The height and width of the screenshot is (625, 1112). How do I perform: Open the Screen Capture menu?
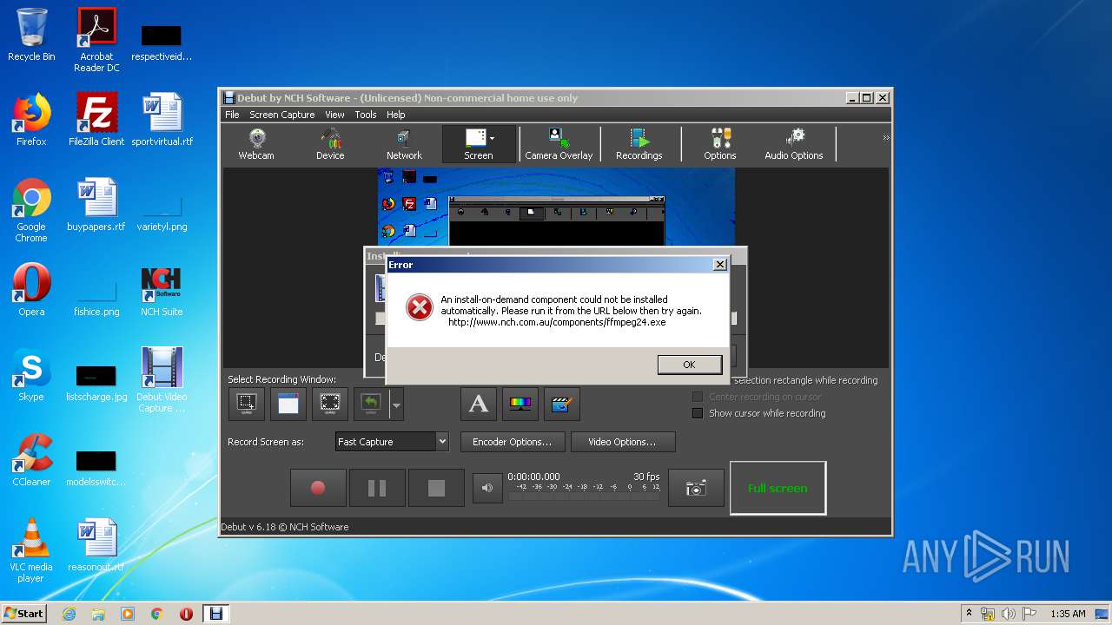click(281, 115)
